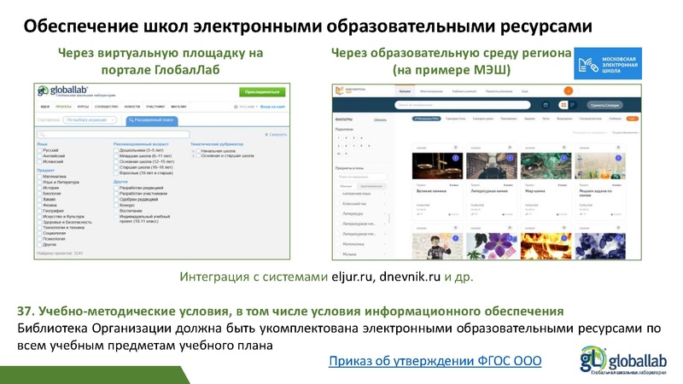This screenshot has width=683, height=384.
Task: Click the magnifier icon in the GlobalLab search field
Action: pyautogui.click(x=42, y=135)
